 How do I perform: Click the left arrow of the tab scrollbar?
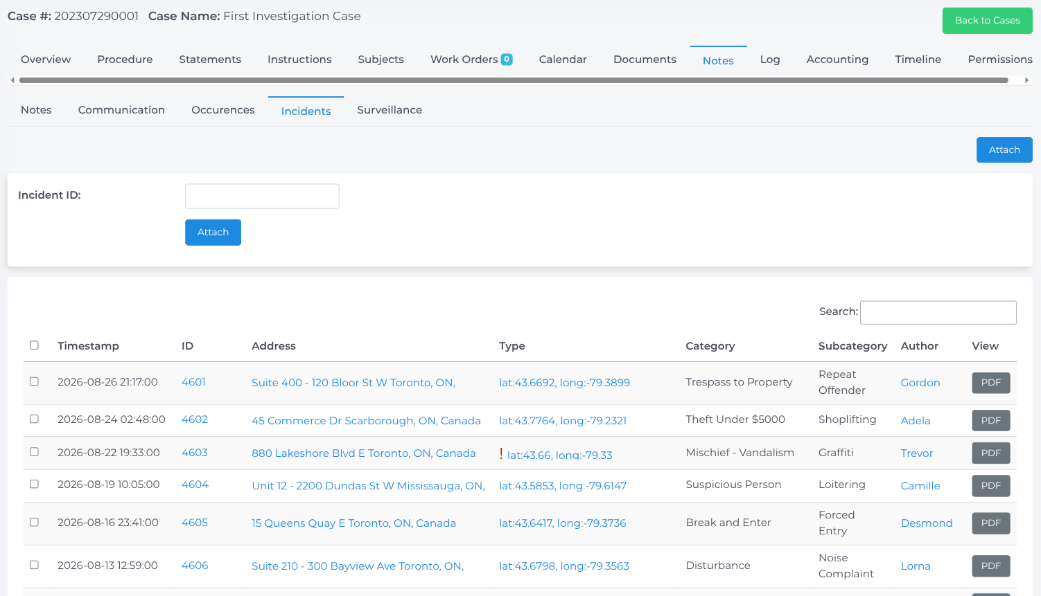(12, 80)
